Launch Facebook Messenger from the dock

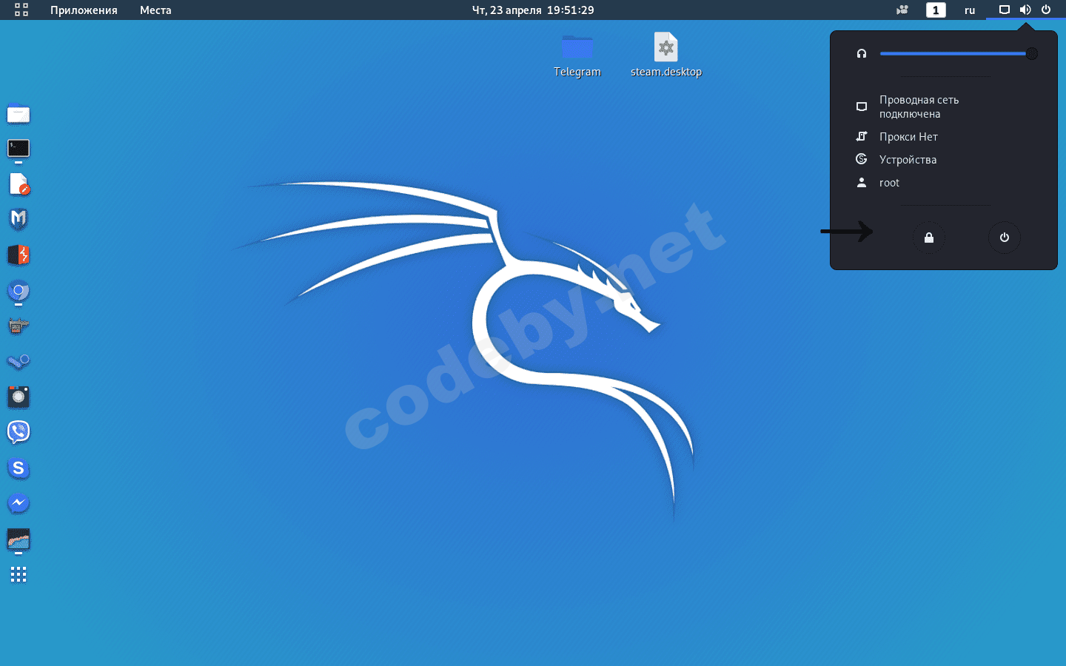pos(18,503)
